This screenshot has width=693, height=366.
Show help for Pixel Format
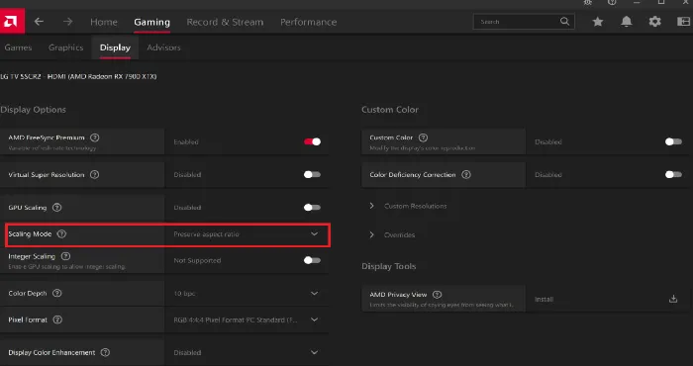[57, 320]
